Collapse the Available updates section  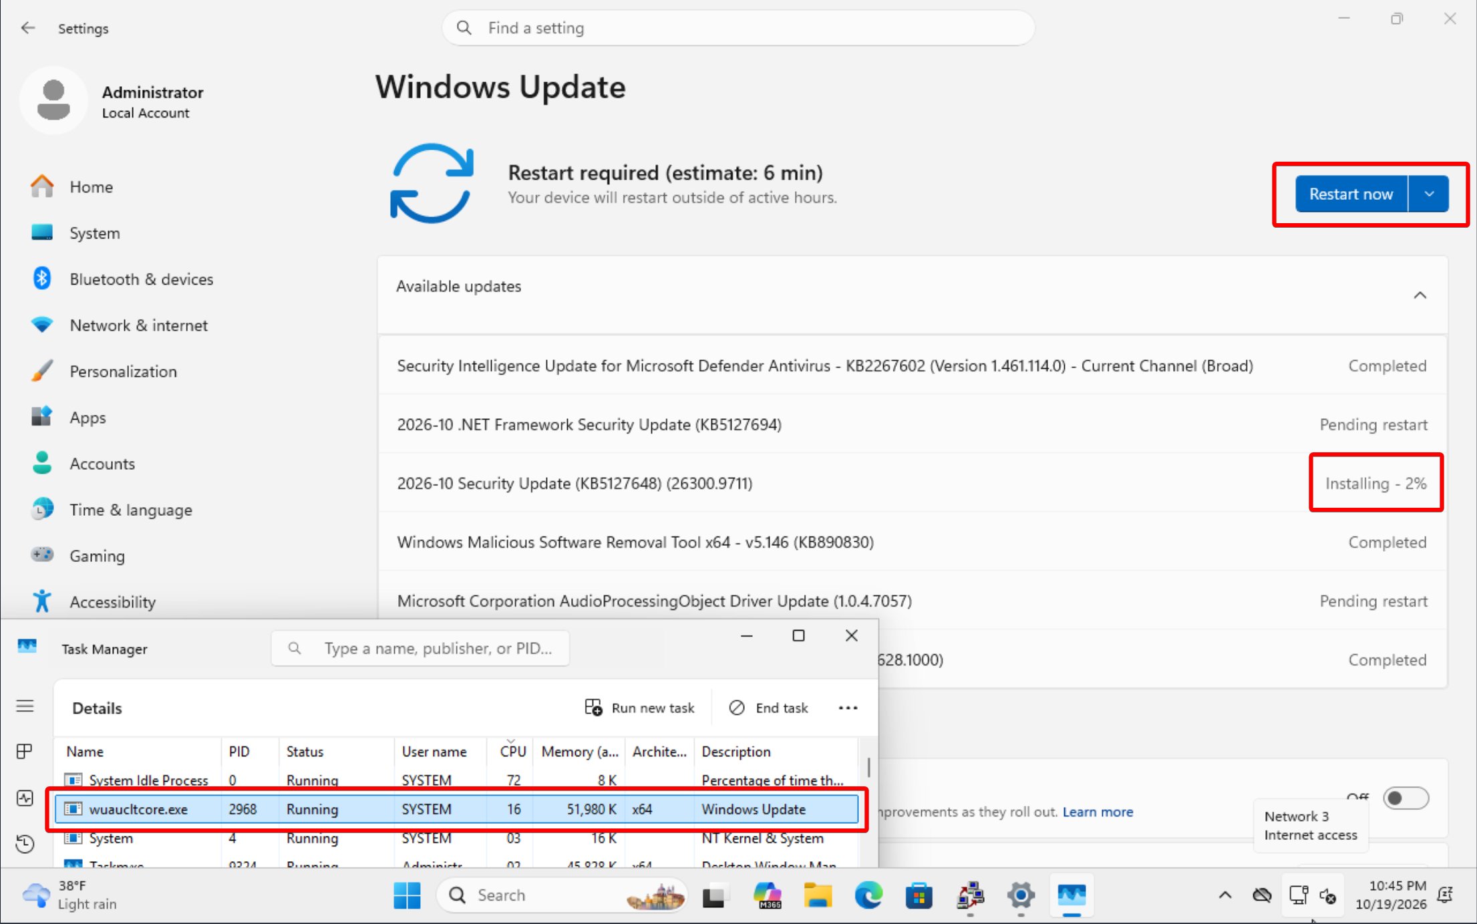[1420, 295]
